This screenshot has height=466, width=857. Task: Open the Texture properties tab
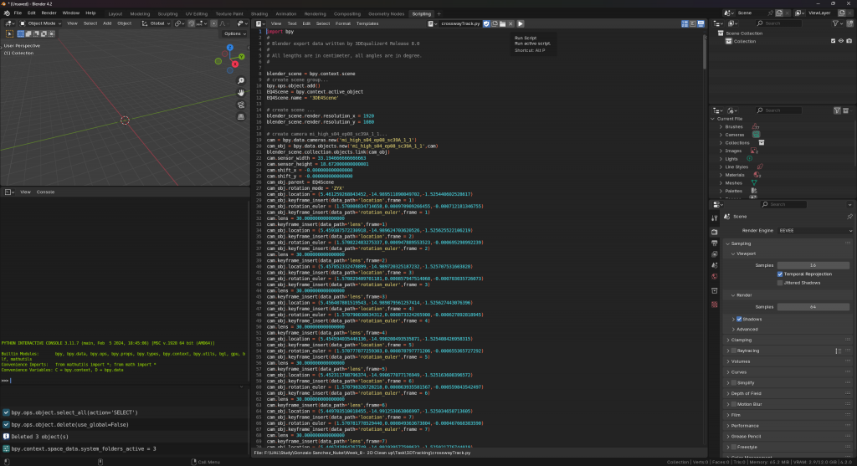(x=715, y=305)
